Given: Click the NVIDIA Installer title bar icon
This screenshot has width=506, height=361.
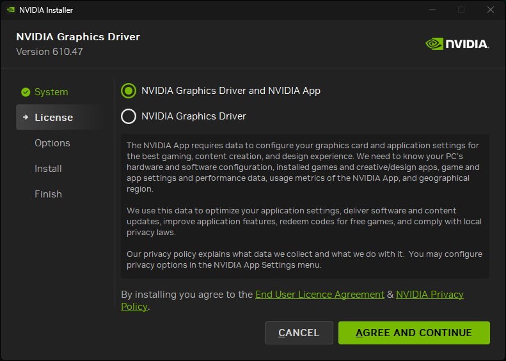Looking at the screenshot, I should pos(11,10).
